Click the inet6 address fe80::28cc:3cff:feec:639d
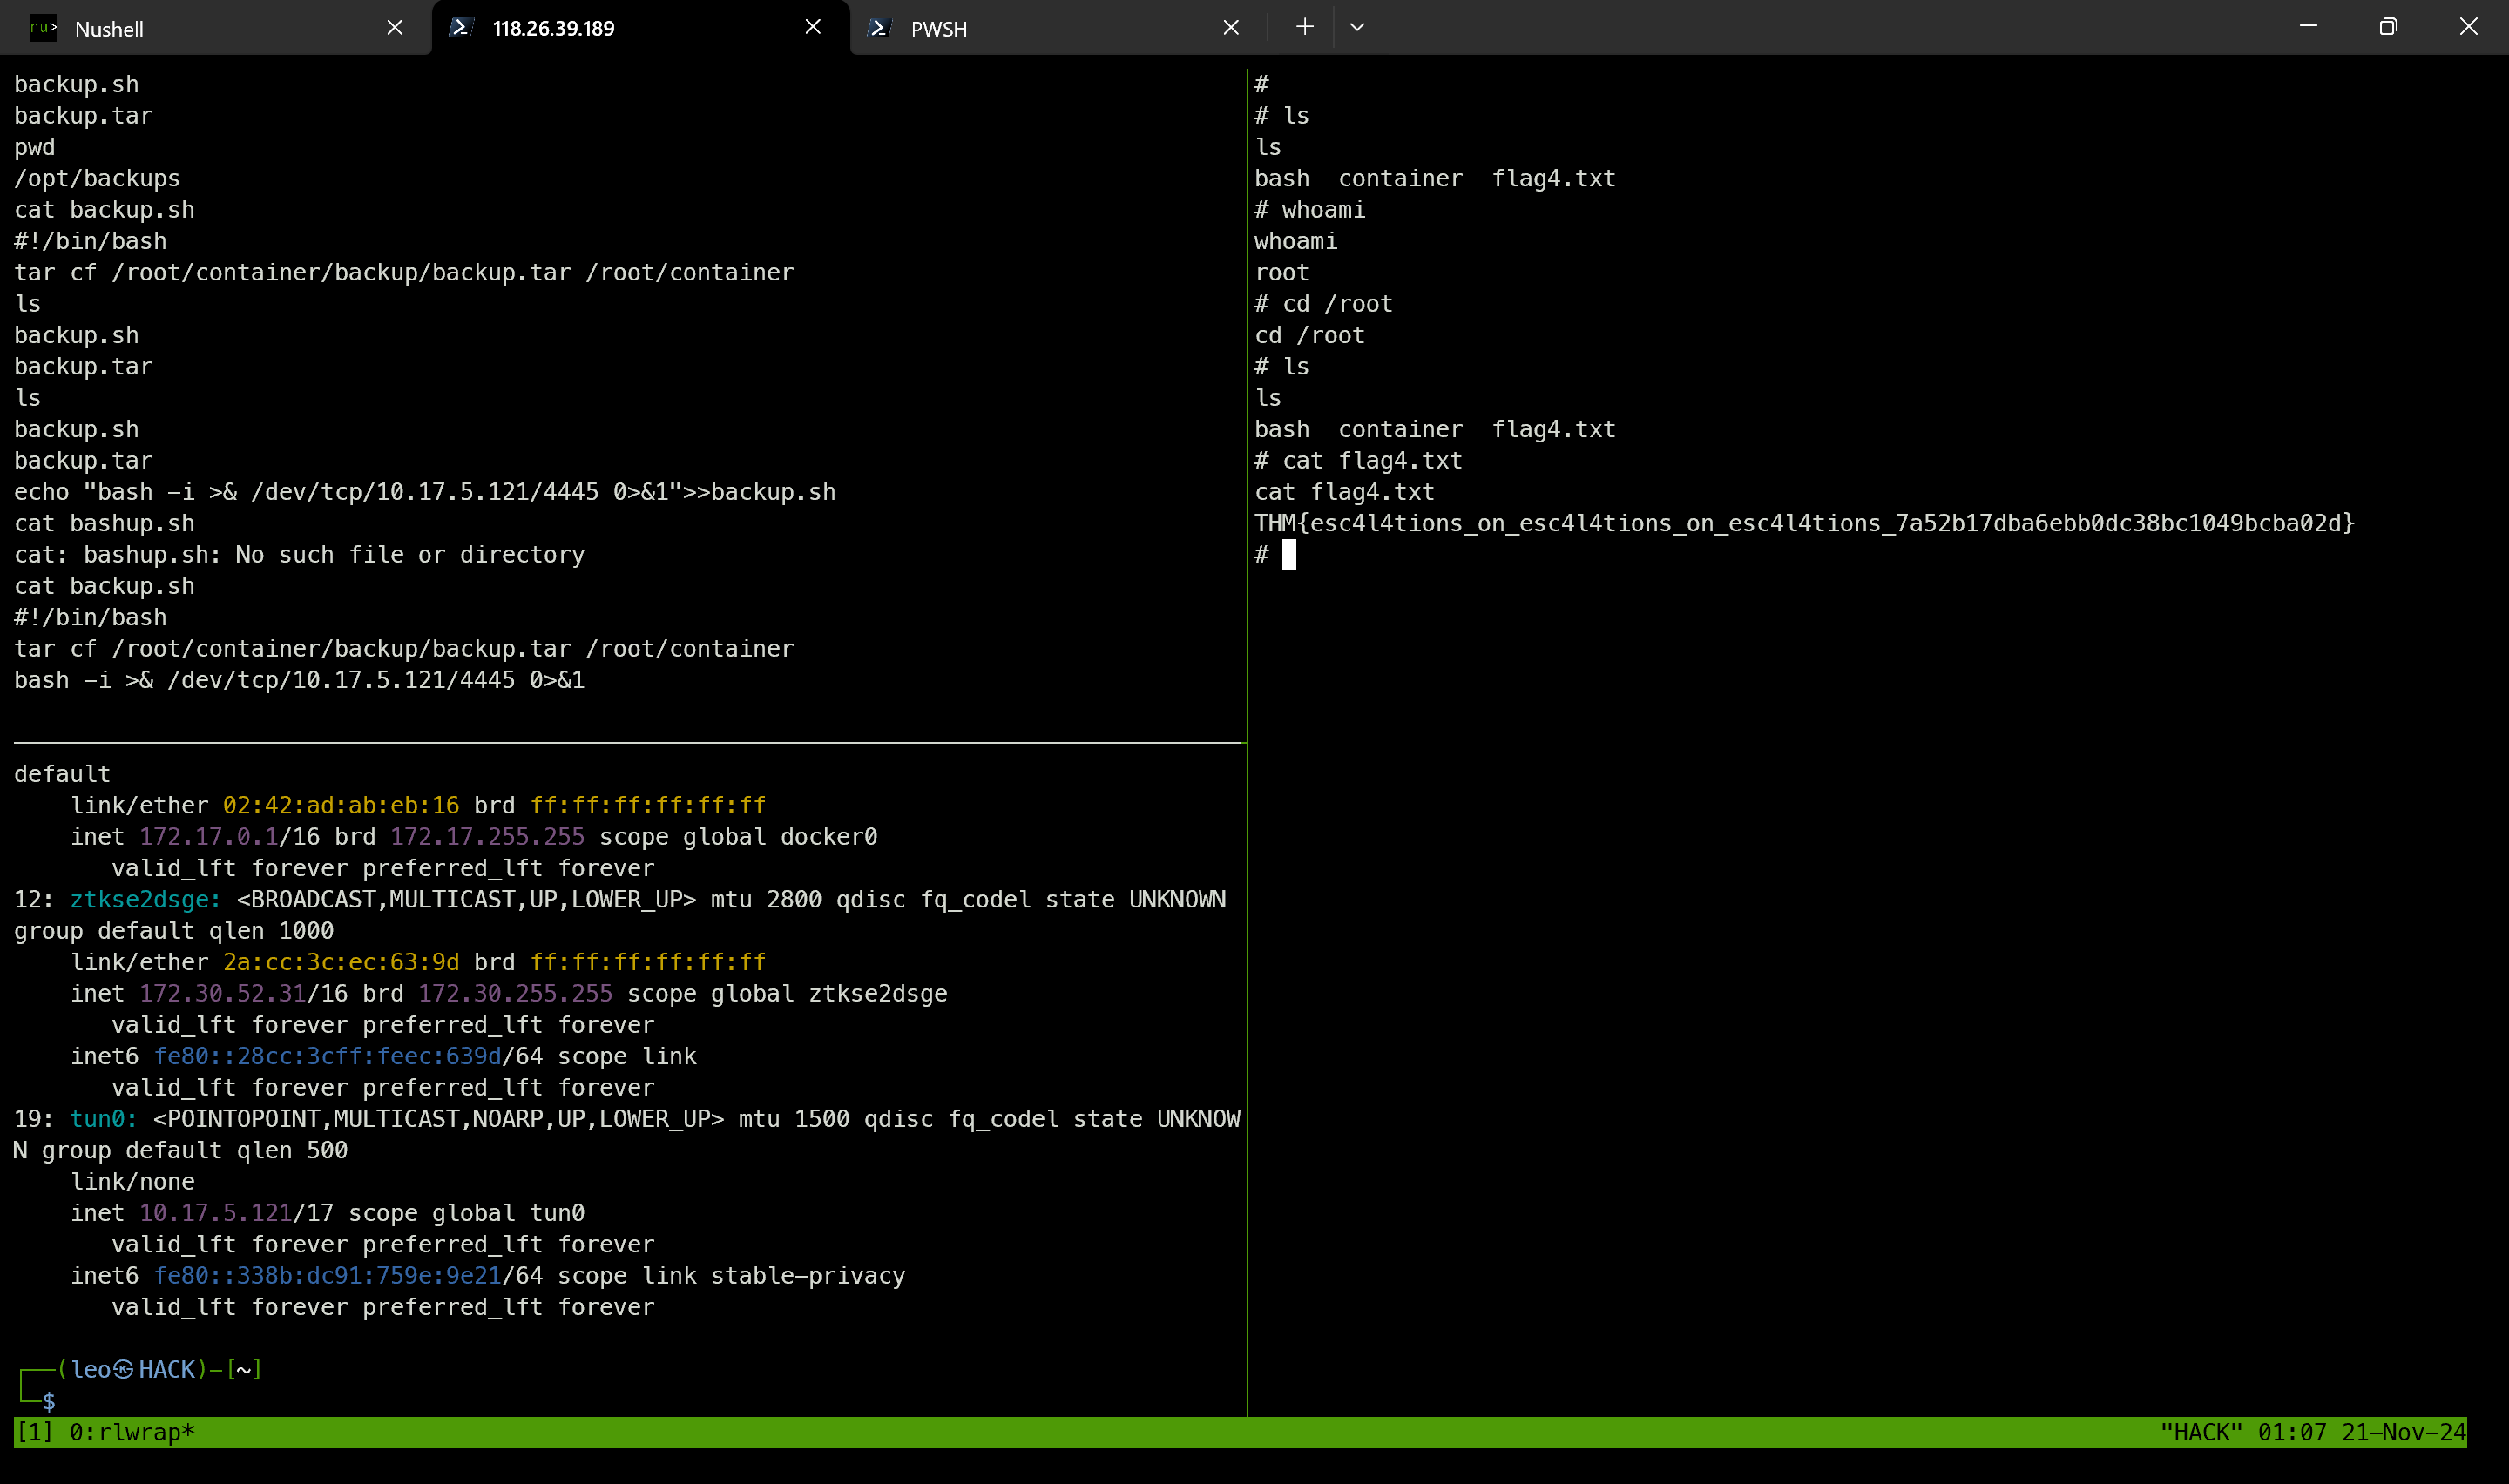The width and height of the screenshot is (2509, 1484). click(x=327, y=1056)
